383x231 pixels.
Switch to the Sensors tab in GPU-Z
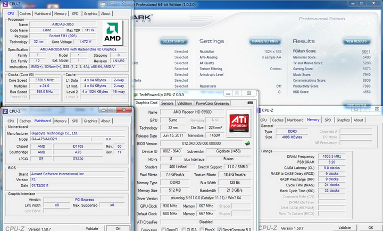167,103
